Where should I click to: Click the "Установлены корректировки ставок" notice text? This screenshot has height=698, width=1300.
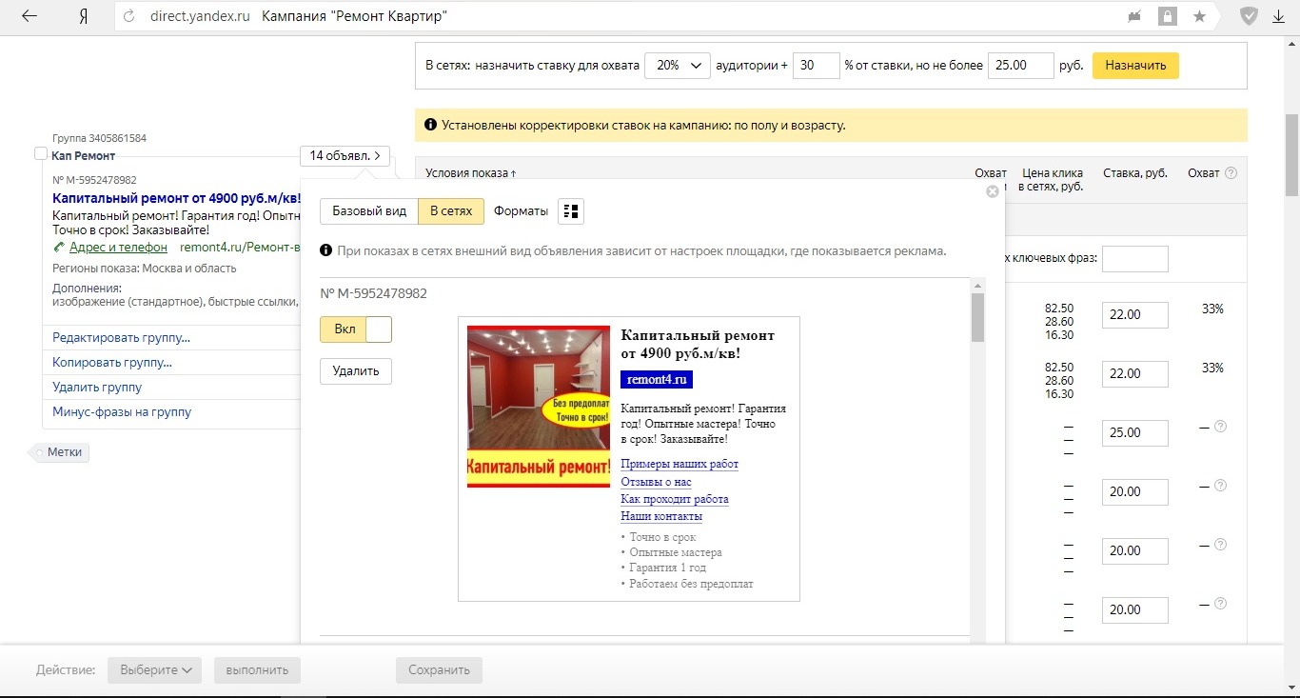pyautogui.click(x=643, y=125)
